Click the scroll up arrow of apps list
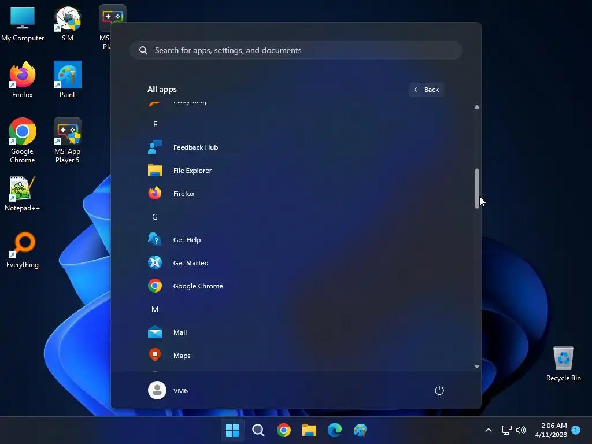This screenshot has width=592, height=444. click(x=477, y=107)
